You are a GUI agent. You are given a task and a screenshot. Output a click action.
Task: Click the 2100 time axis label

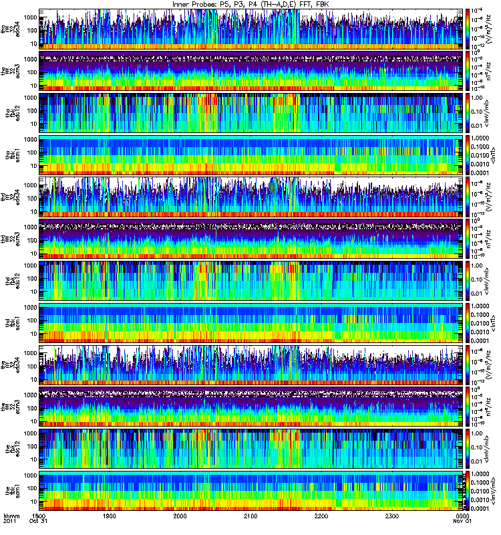(x=251, y=516)
